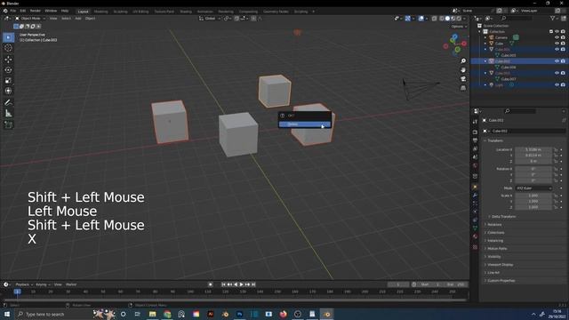
Task: Open the Tool properties tab
Action: (475, 122)
